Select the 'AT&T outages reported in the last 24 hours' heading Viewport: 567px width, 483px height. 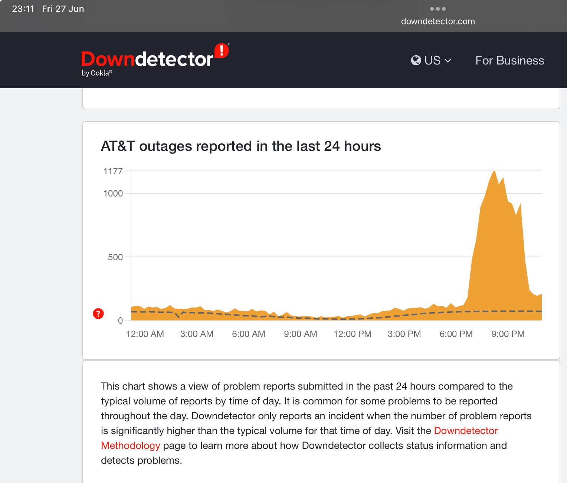click(241, 146)
